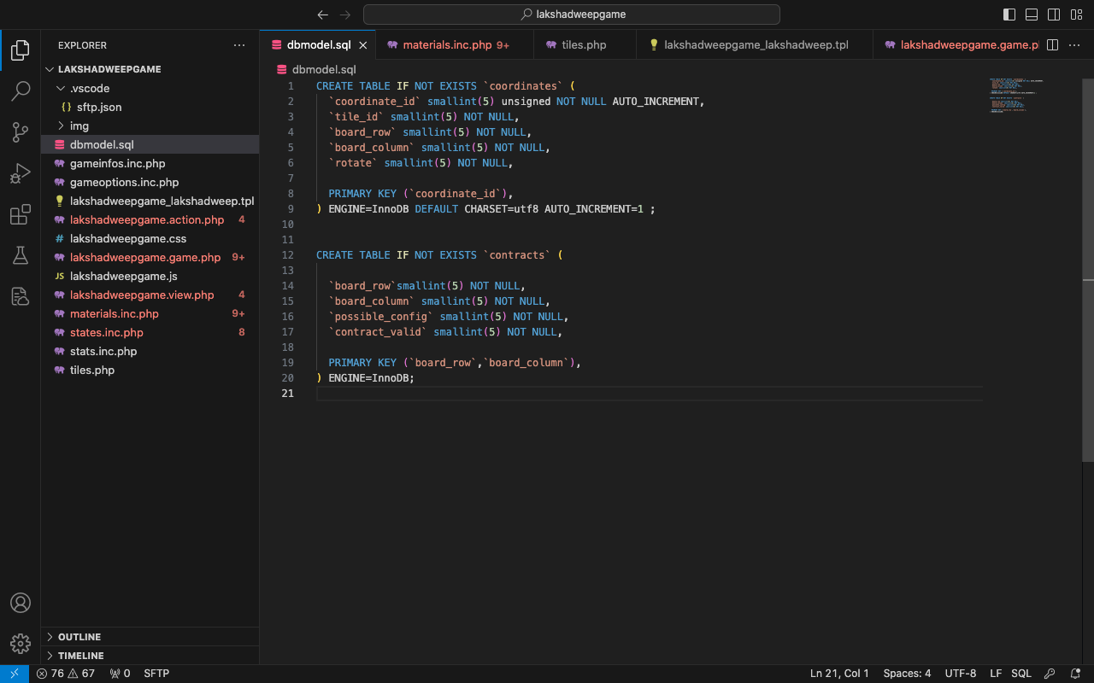Screen dimensions: 1094x683
Task: Open the Explorer view in activity bar
Action: [x=21, y=50]
